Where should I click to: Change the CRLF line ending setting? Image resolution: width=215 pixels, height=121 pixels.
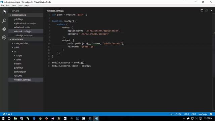193,114
